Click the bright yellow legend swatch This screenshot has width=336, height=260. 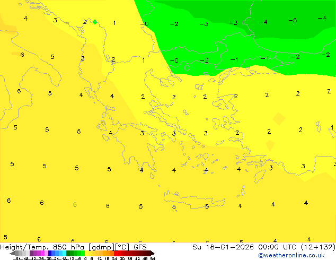click(x=86, y=254)
